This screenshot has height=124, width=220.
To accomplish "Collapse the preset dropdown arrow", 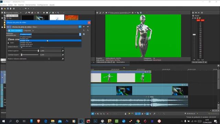I will click(x=80, y=34).
